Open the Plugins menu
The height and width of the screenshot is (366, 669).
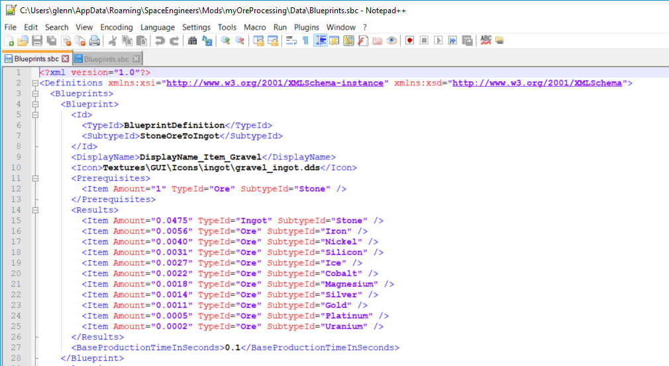tap(306, 27)
